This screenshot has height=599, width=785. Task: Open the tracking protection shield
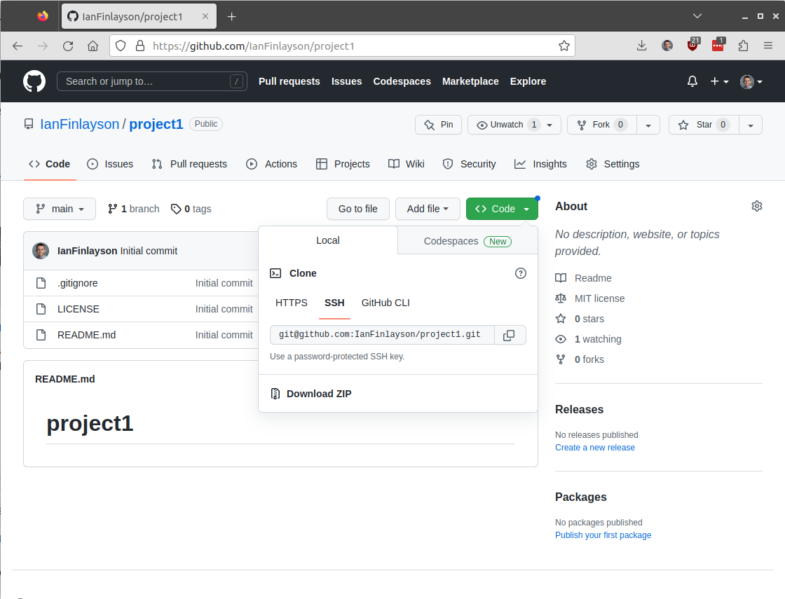121,46
